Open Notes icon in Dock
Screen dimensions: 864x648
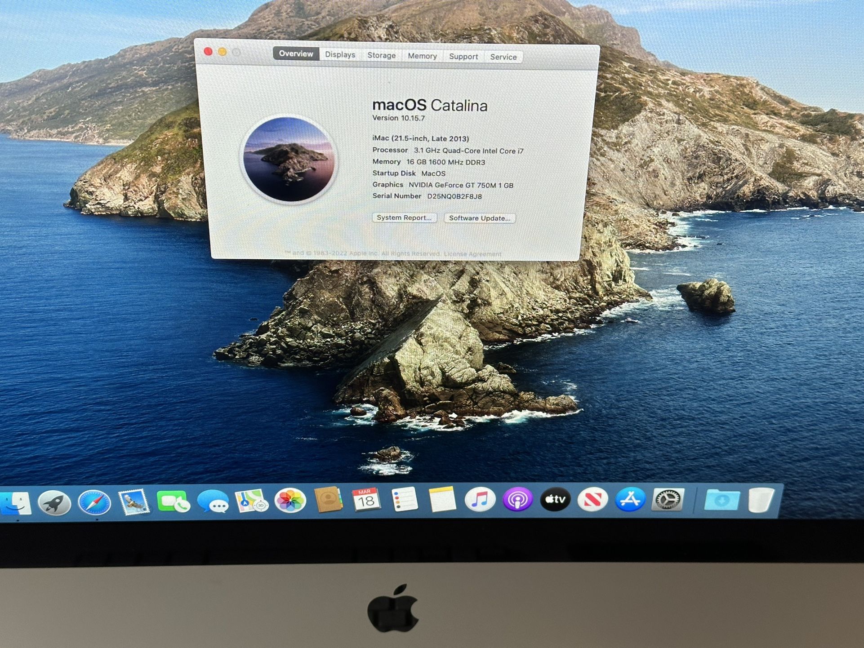tap(442, 499)
